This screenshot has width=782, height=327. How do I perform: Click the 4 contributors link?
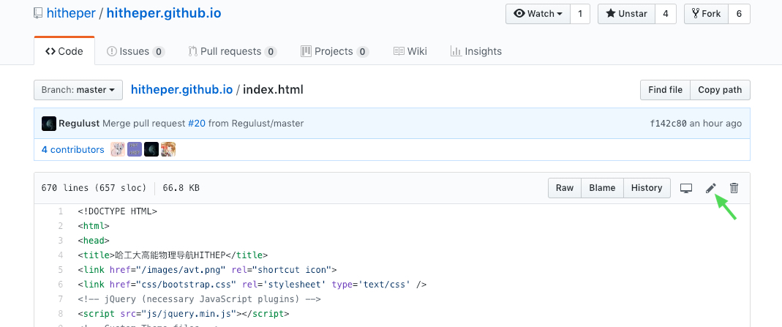point(73,149)
